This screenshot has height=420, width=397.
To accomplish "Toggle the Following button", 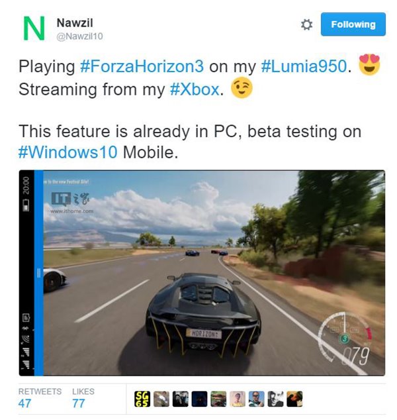I will click(x=353, y=24).
